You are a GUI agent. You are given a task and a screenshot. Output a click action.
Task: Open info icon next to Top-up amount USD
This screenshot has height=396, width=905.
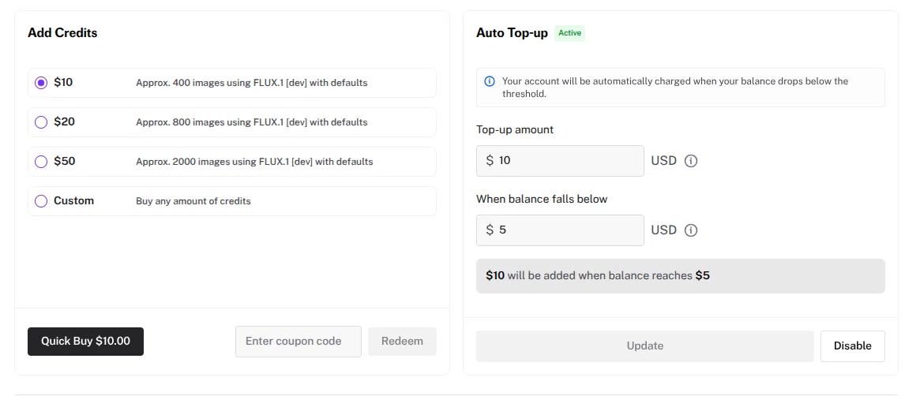tap(691, 161)
